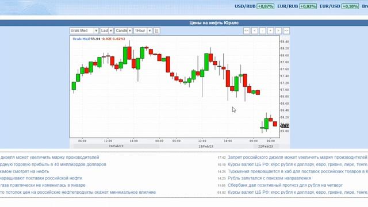368x207 pixels.
Task: Click the 58.40 price axis label
Action: (285, 41)
